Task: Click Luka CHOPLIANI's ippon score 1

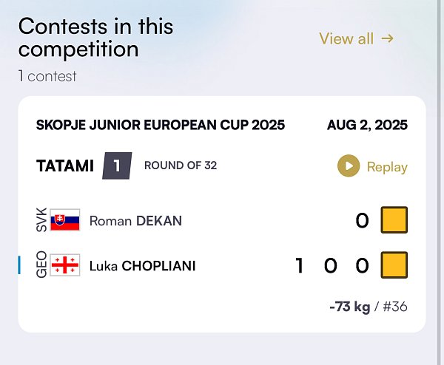Action: pos(299,265)
